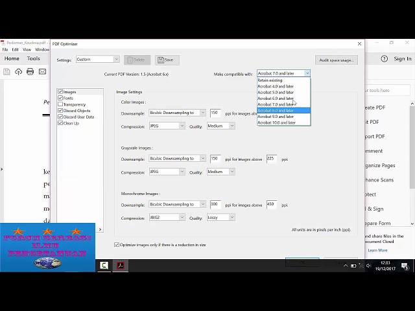This screenshot has height=311, width=415.
Task: Open the Edit menu in Acrobat
Action: 16,49
